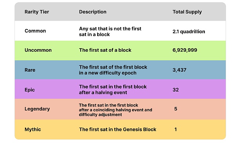Select the Uncommon tier label

click(38, 50)
